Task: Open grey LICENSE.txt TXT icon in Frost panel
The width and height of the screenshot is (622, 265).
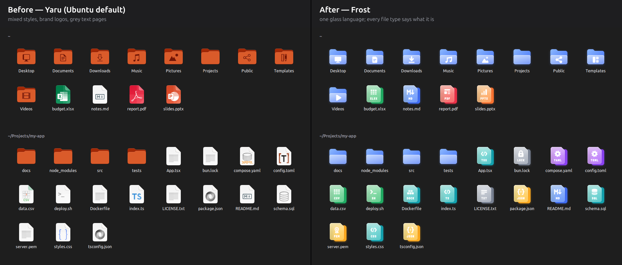Action: [x=485, y=194]
